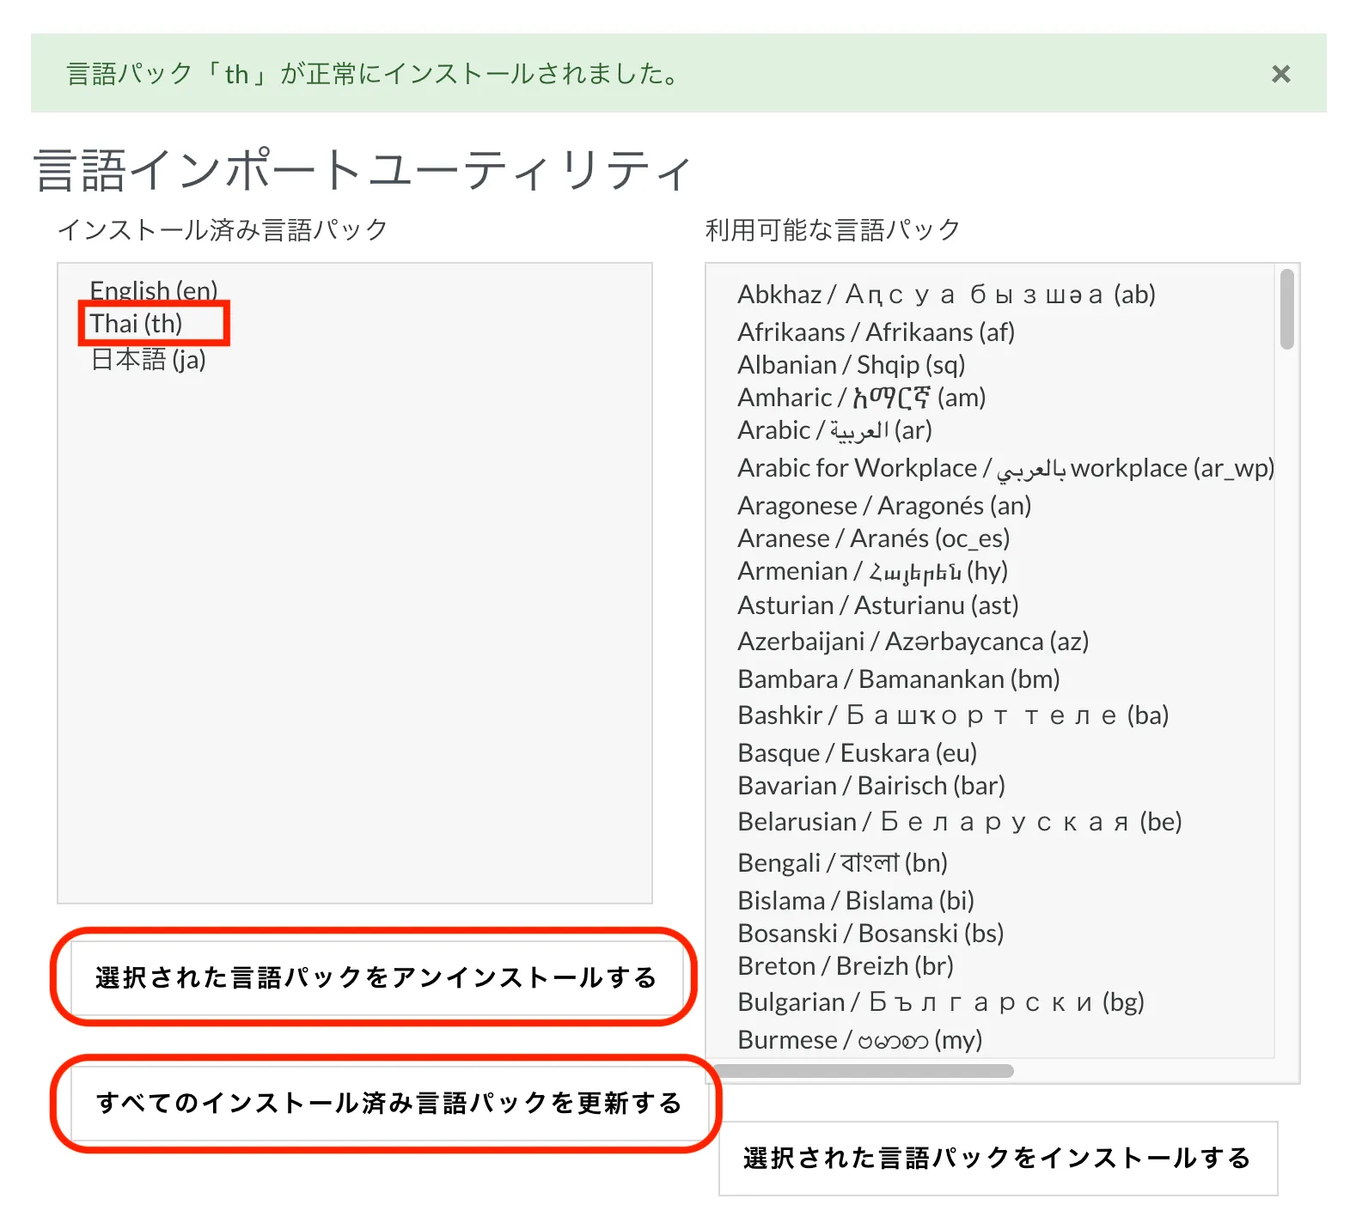Pick Basque / Euskara (eu)
Image resolution: width=1356 pixels, height=1223 pixels.
pos(857,753)
